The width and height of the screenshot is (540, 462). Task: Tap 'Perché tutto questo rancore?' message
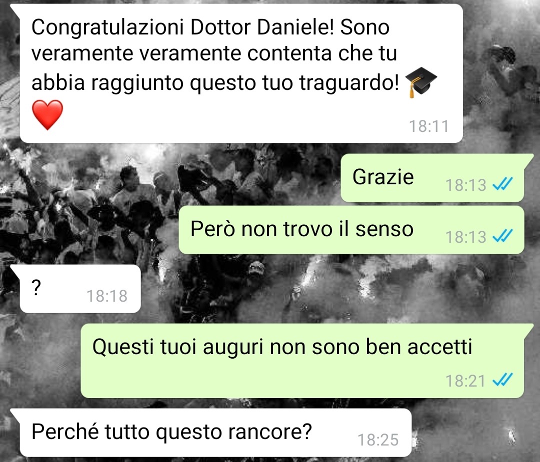tap(215, 433)
